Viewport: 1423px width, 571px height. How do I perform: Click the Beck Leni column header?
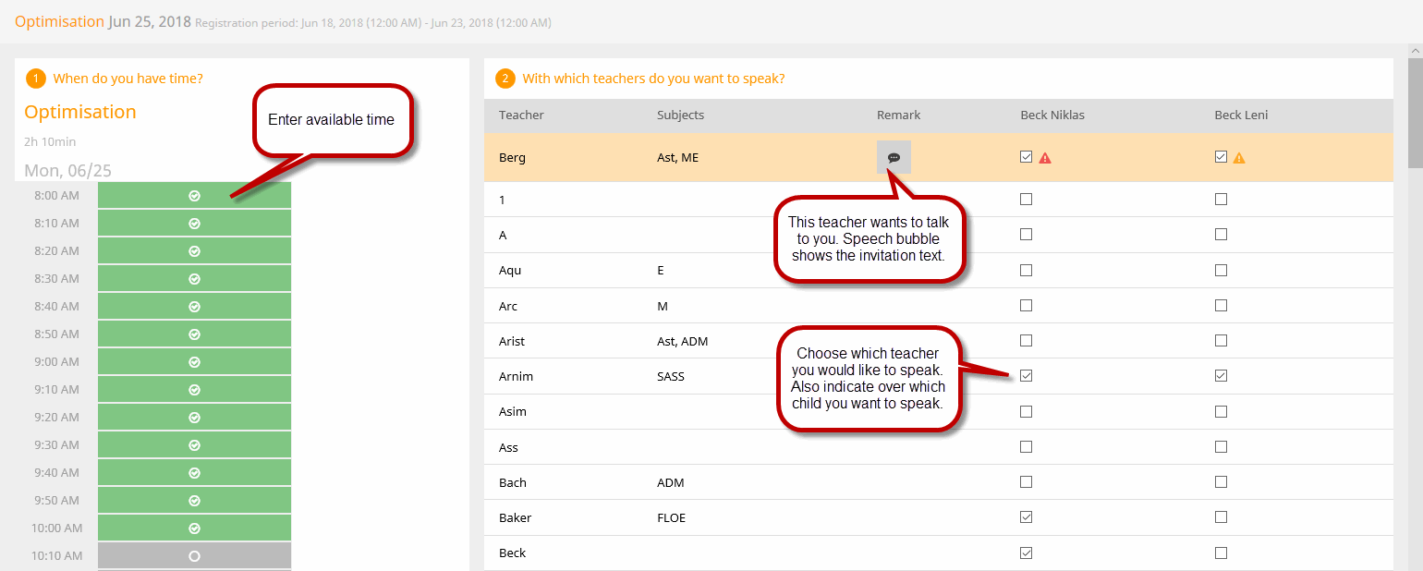[x=1241, y=115]
